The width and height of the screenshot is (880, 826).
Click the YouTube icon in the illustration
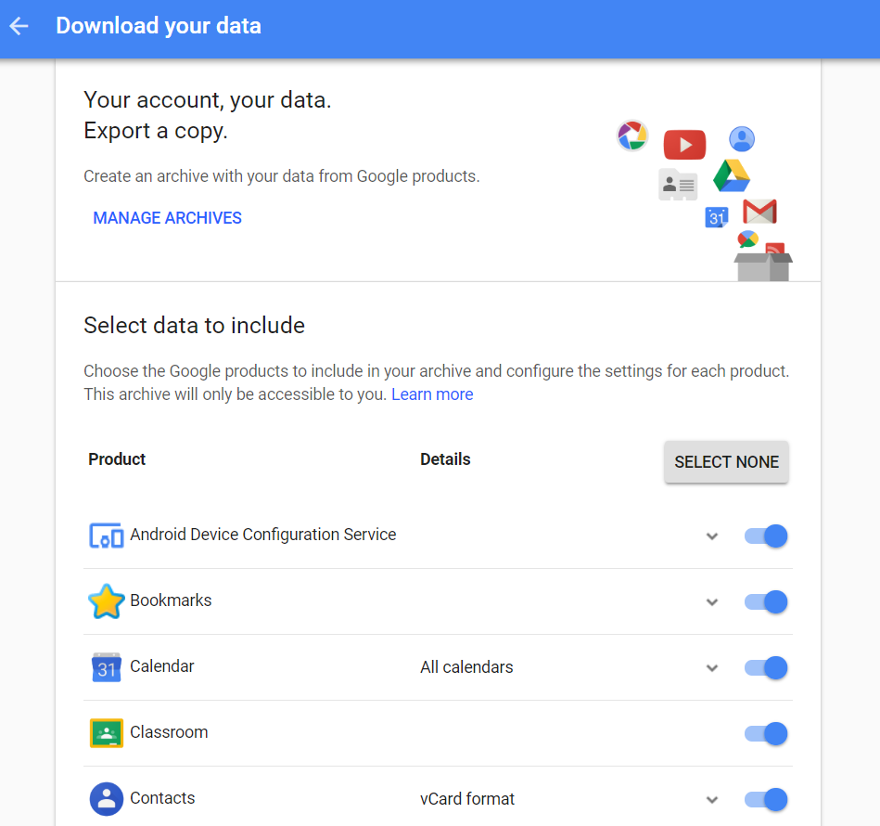pos(684,145)
